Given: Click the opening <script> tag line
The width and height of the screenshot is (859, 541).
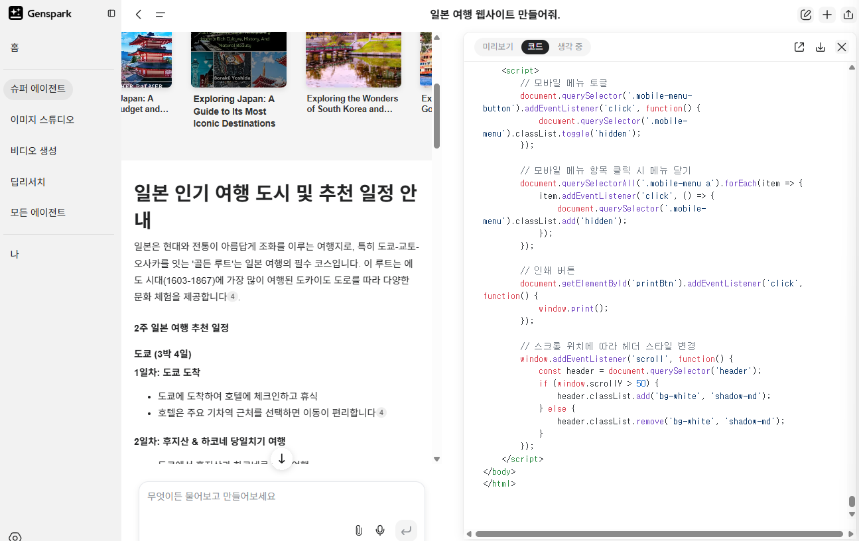Looking at the screenshot, I should click(x=521, y=70).
